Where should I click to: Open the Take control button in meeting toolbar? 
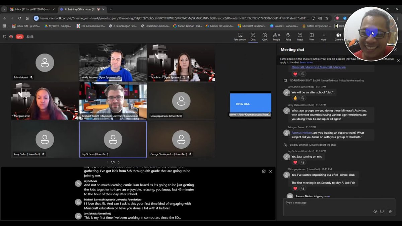click(240, 37)
